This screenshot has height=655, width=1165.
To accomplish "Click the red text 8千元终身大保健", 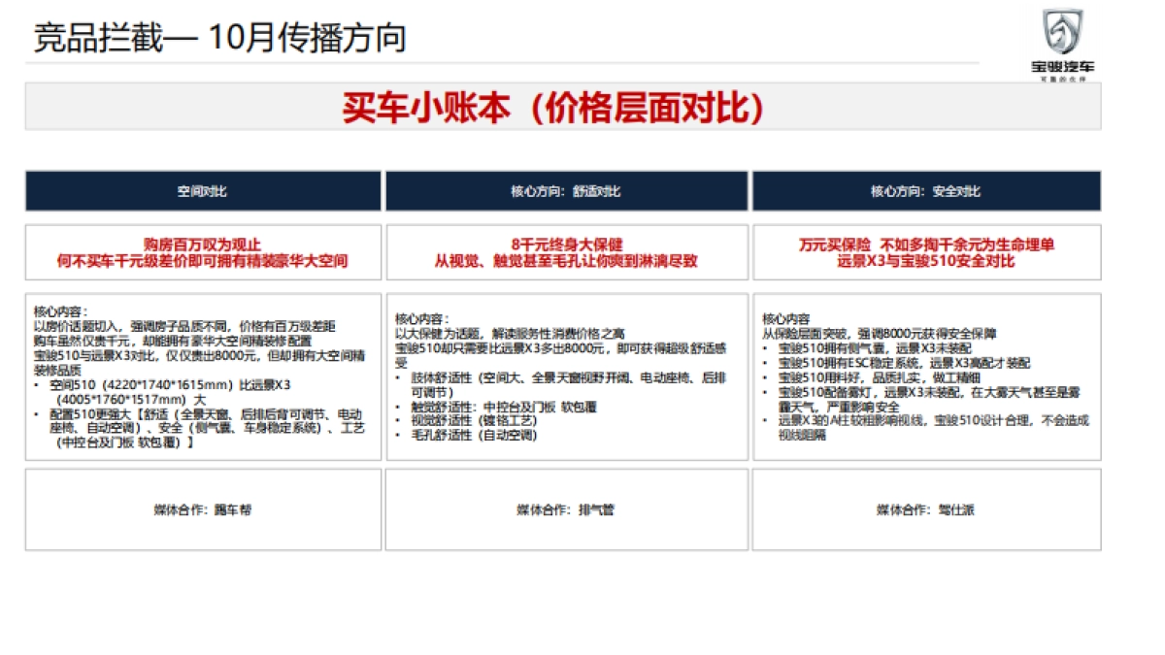I will [567, 245].
